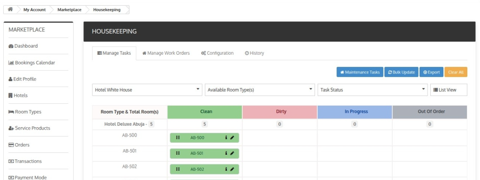Click info icon on AB-500 card
The width and height of the screenshot is (480, 180).
tap(226, 137)
